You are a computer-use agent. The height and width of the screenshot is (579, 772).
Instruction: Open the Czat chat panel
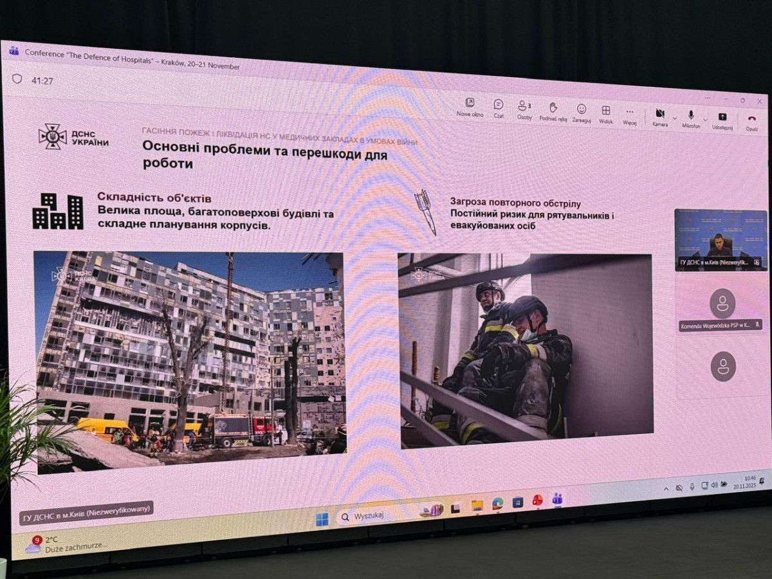(499, 107)
